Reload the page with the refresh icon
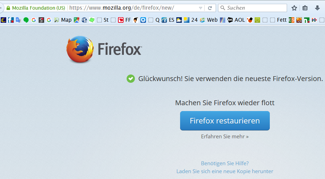325x179 pixels. pos(210,8)
